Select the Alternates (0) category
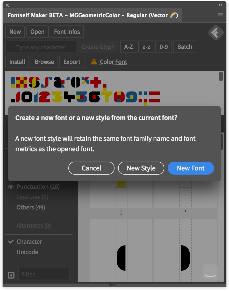229x291 pixels. (x=34, y=226)
